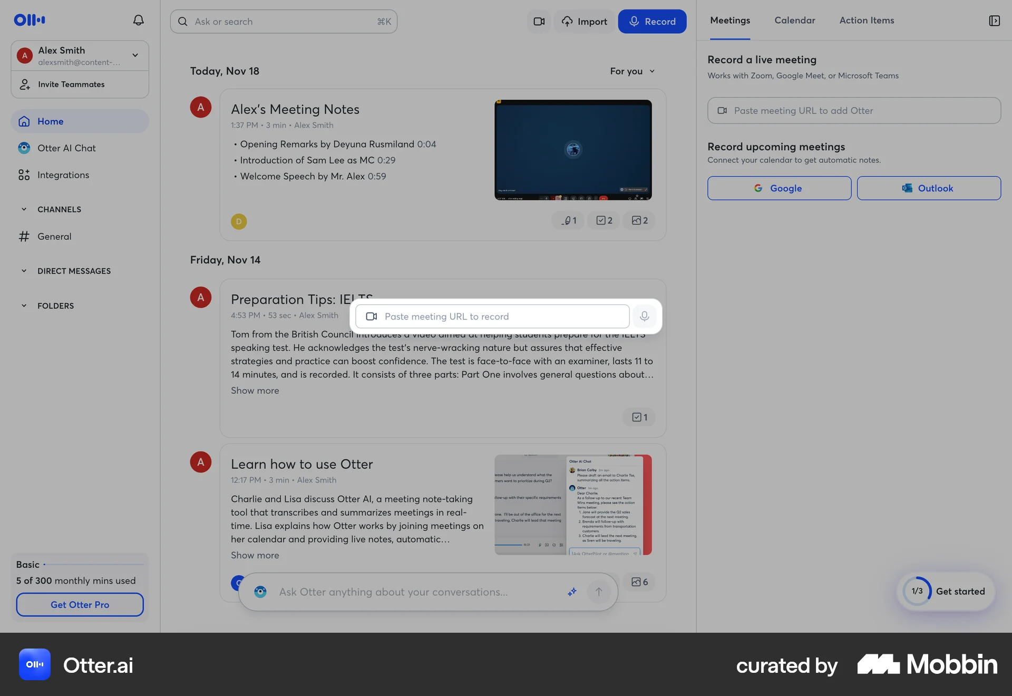1012x696 pixels.
Task: Show more of Preparation Tips summary
Action: pos(255,391)
